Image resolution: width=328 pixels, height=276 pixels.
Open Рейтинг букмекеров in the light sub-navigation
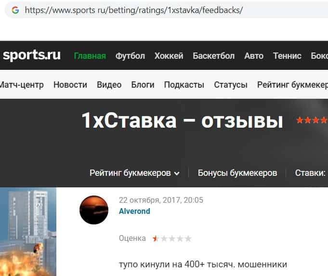coord(292,85)
